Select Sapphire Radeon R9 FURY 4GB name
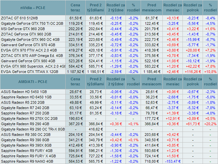Screen dimensions: 218x164 pos(27,151)
